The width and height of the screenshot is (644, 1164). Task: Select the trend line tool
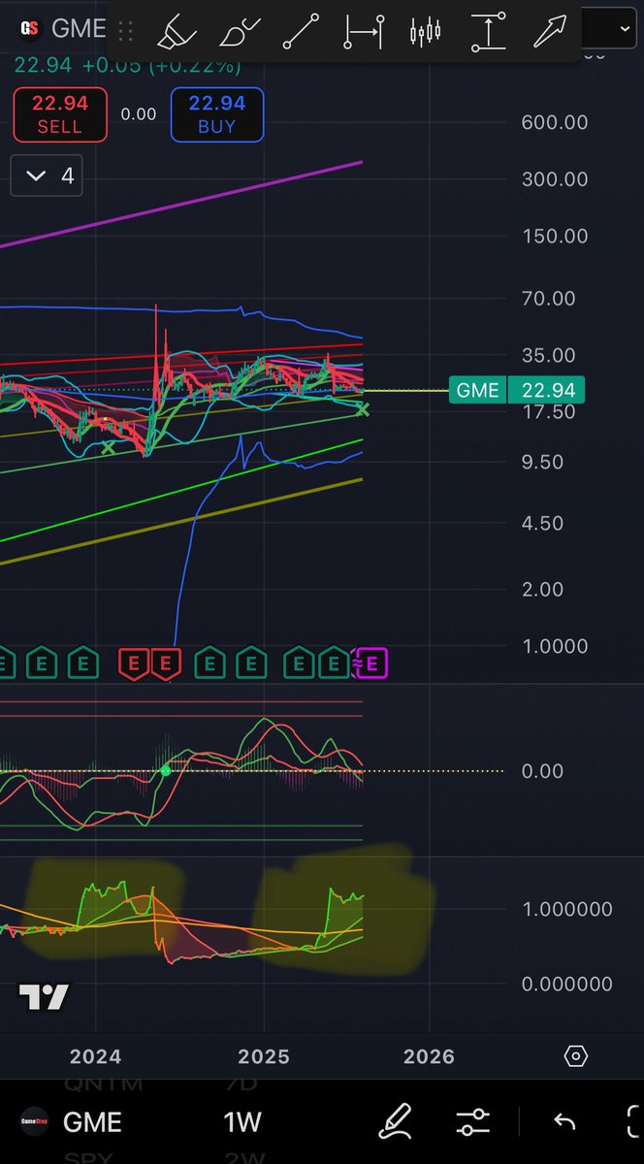(x=302, y=32)
